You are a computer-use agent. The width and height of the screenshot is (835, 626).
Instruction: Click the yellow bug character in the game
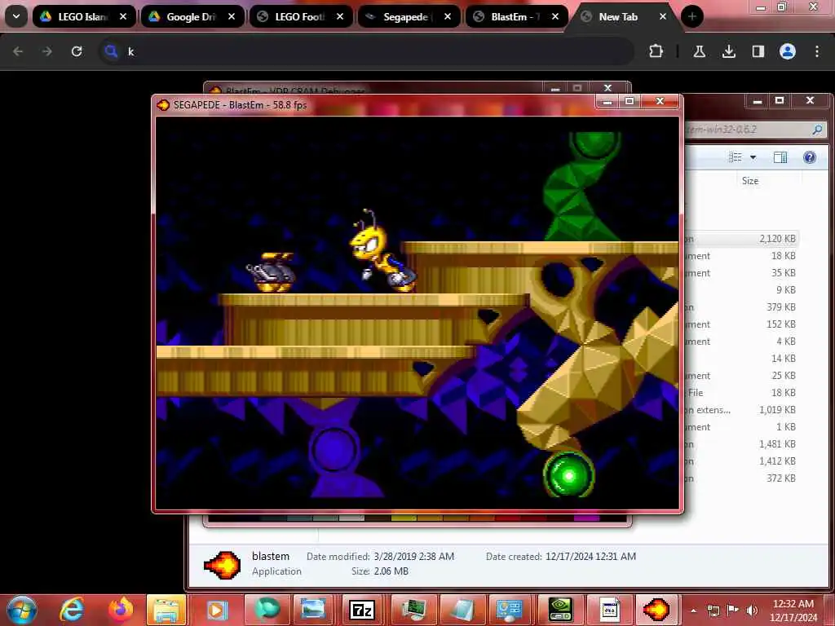click(x=382, y=251)
